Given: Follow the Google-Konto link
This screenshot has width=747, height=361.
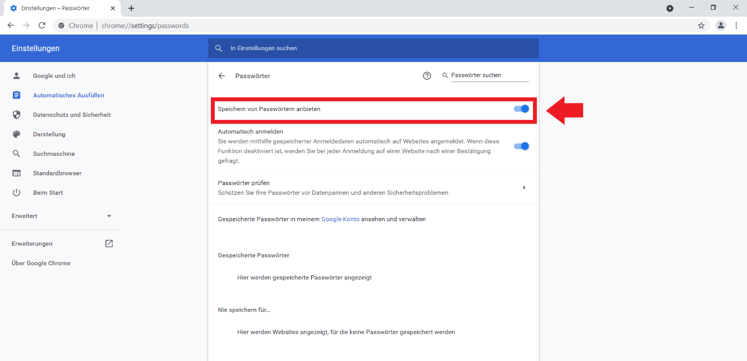Looking at the screenshot, I should pos(340,219).
